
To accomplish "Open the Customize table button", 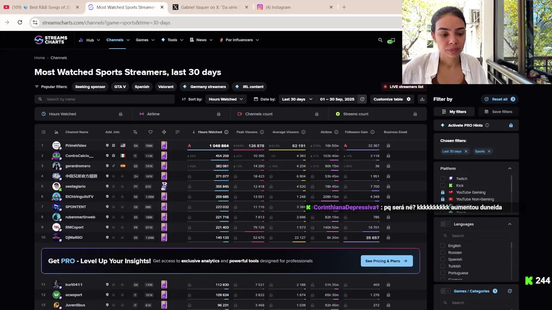I will pos(392,99).
